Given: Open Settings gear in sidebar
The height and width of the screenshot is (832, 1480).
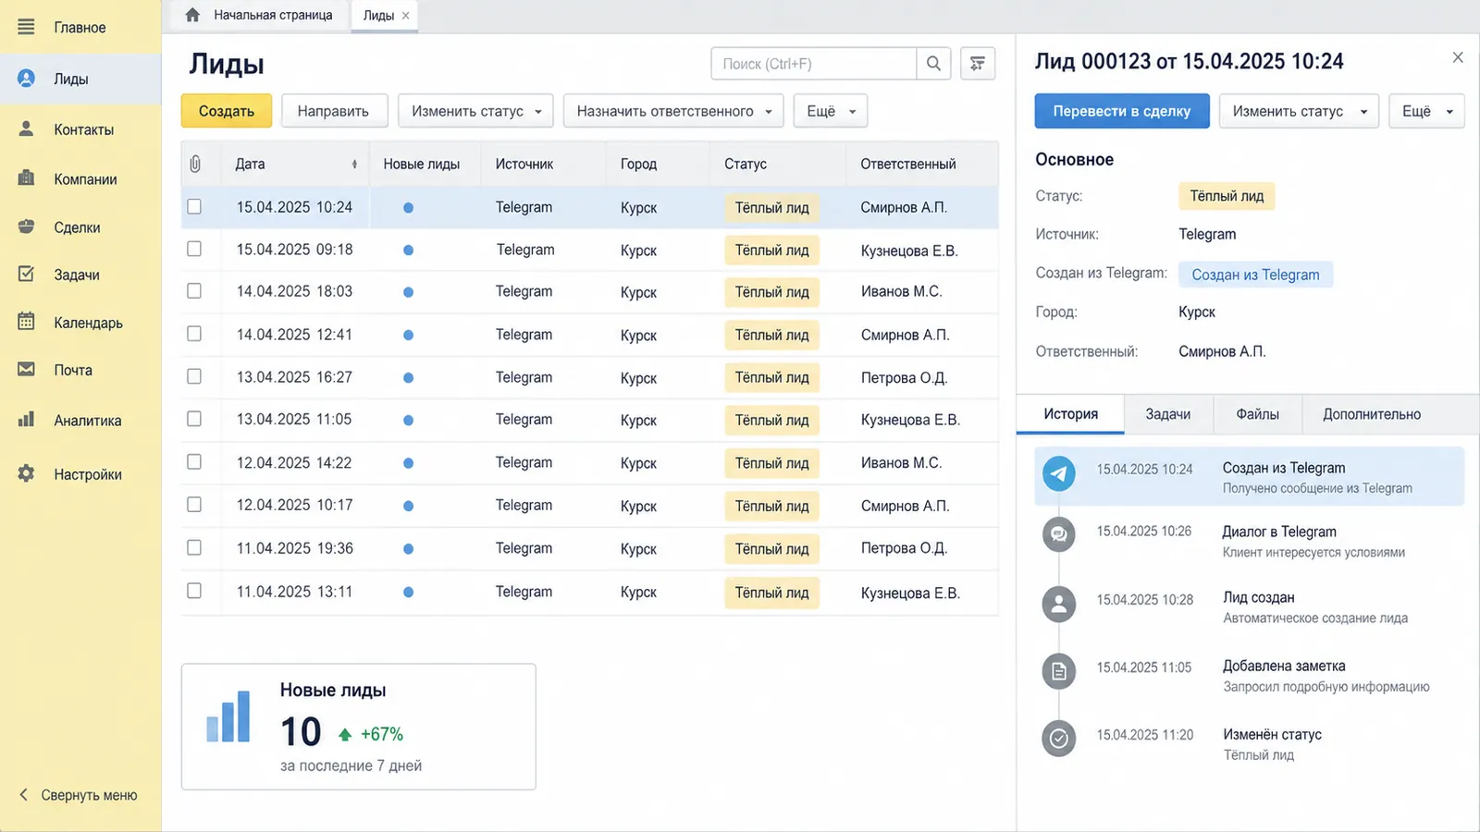Looking at the screenshot, I should (26, 473).
